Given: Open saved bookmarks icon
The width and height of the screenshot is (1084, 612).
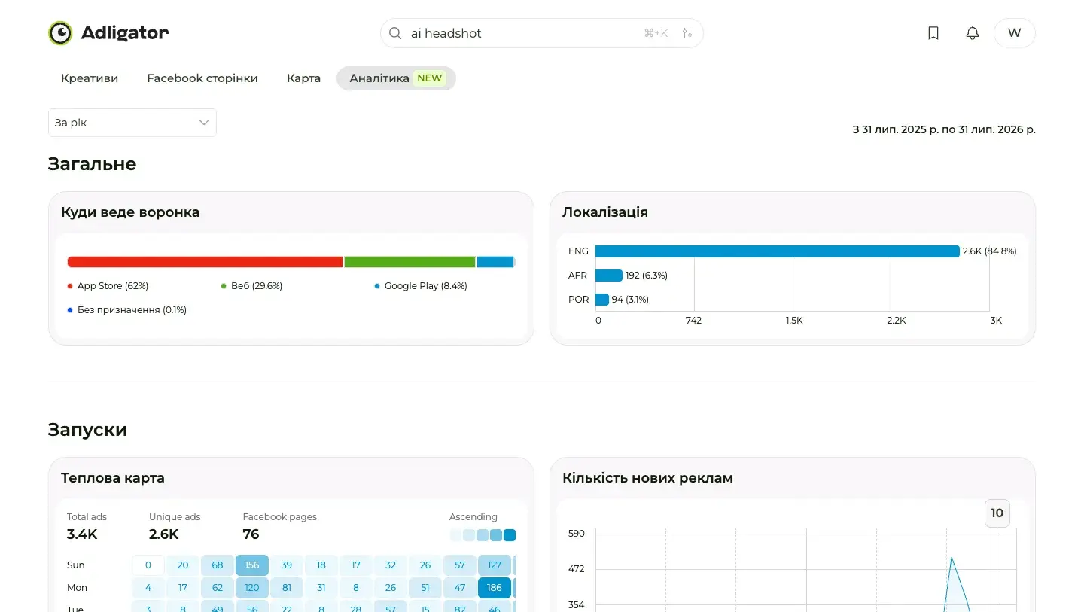Looking at the screenshot, I should 933,33.
